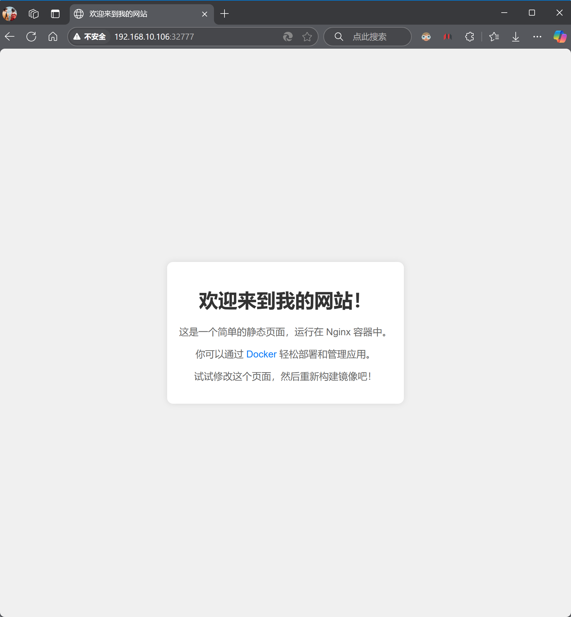Open the Favorites list panel
Image resolution: width=571 pixels, height=617 pixels.
tap(494, 37)
